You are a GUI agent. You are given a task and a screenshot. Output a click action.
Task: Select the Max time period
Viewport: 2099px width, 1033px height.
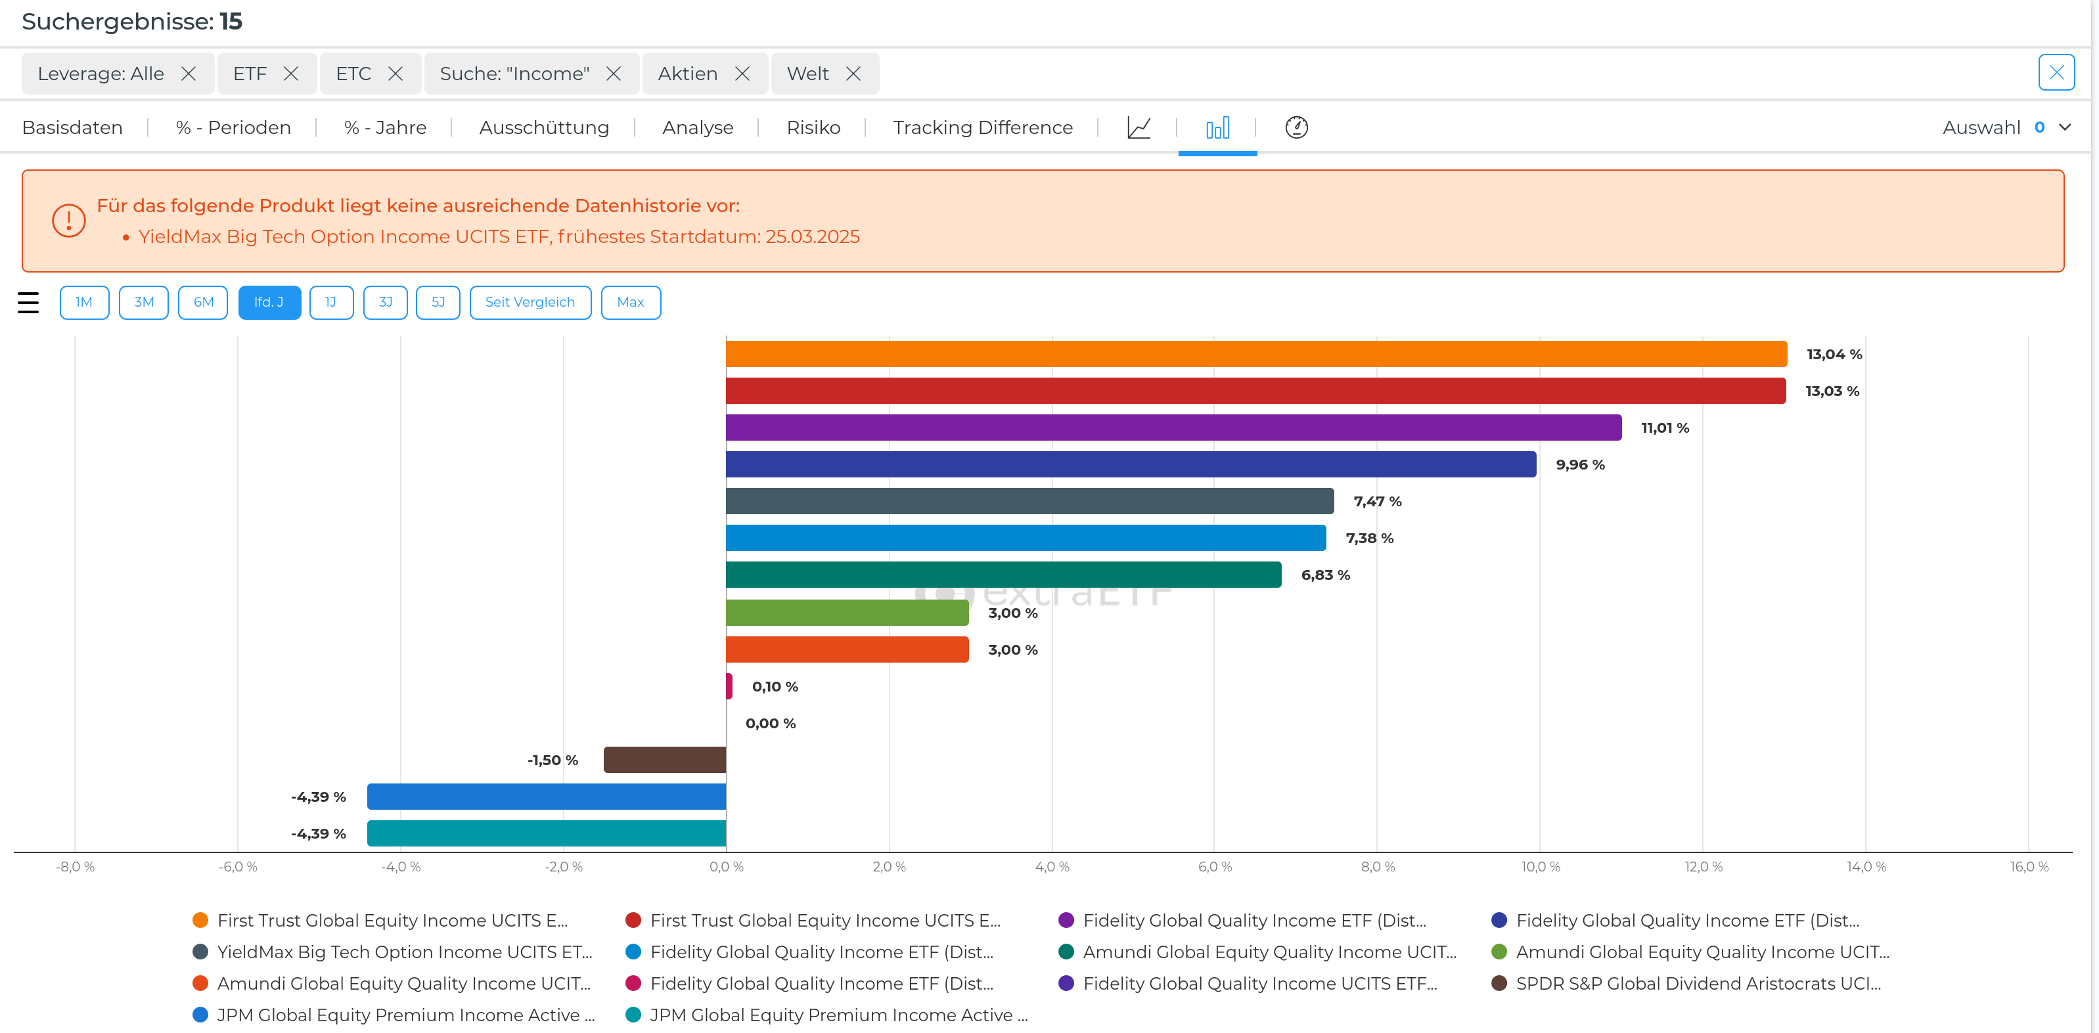(630, 302)
